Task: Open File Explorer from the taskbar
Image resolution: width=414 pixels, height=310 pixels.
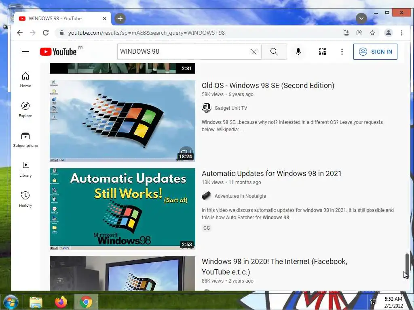Action: tap(36, 302)
